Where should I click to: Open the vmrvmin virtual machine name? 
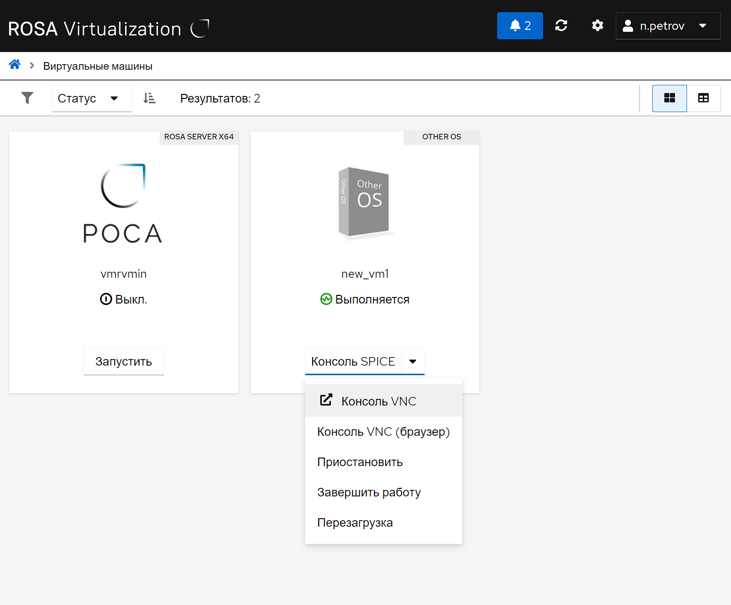[x=124, y=274]
